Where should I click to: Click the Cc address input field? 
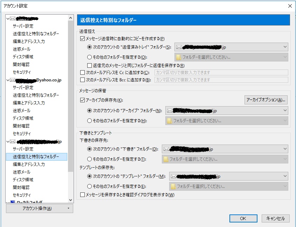221,73
